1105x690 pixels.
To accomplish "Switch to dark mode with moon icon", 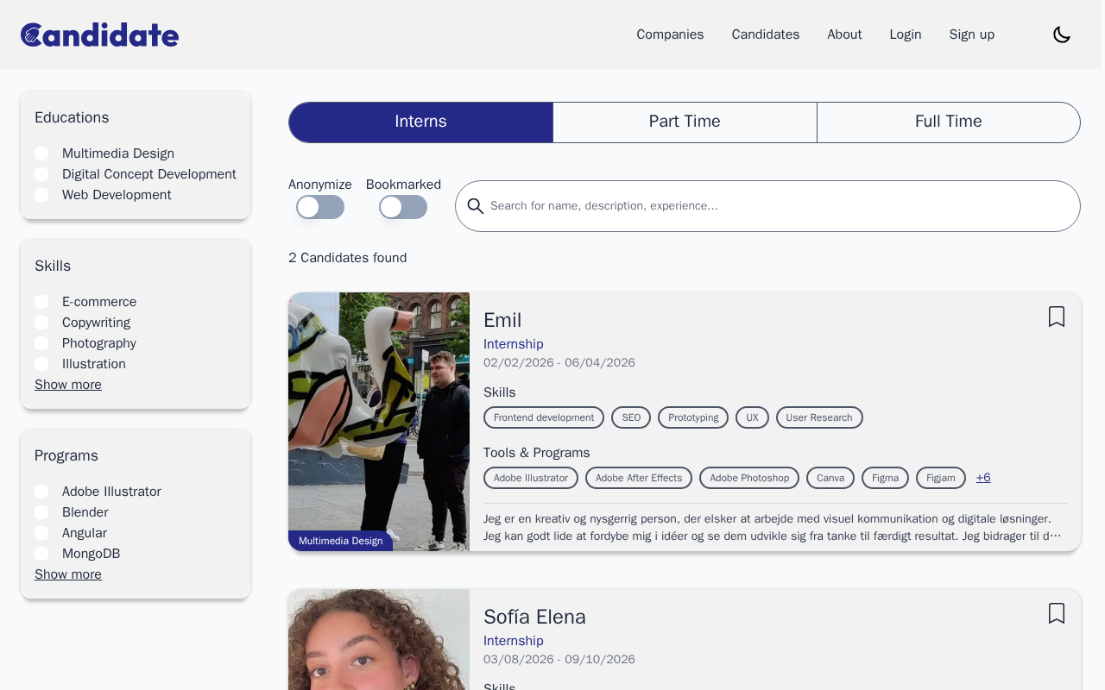I will (1062, 34).
